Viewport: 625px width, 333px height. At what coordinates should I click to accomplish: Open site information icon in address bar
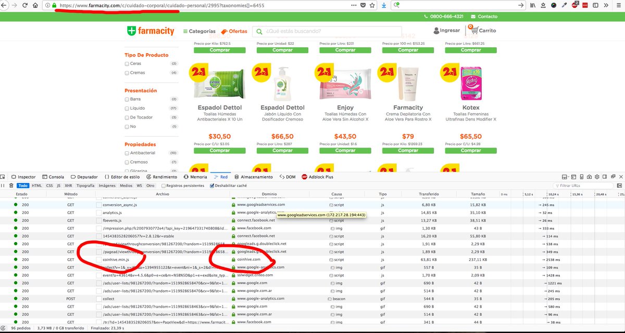tap(48, 5)
